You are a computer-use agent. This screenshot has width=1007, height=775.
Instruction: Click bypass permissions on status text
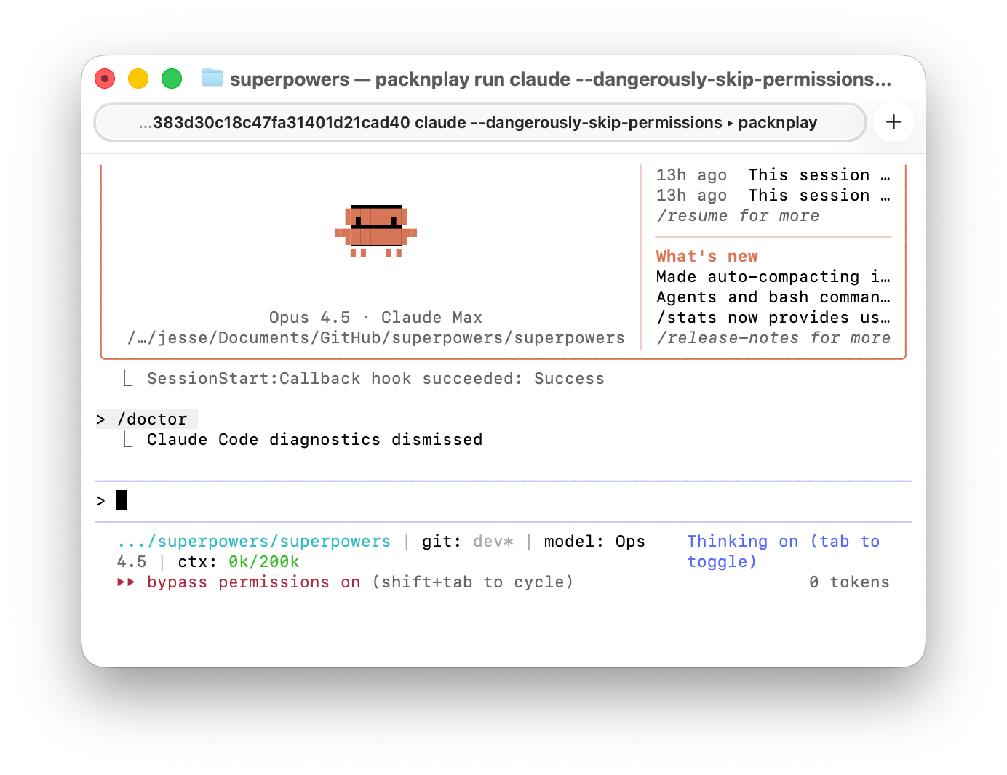pos(253,582)
